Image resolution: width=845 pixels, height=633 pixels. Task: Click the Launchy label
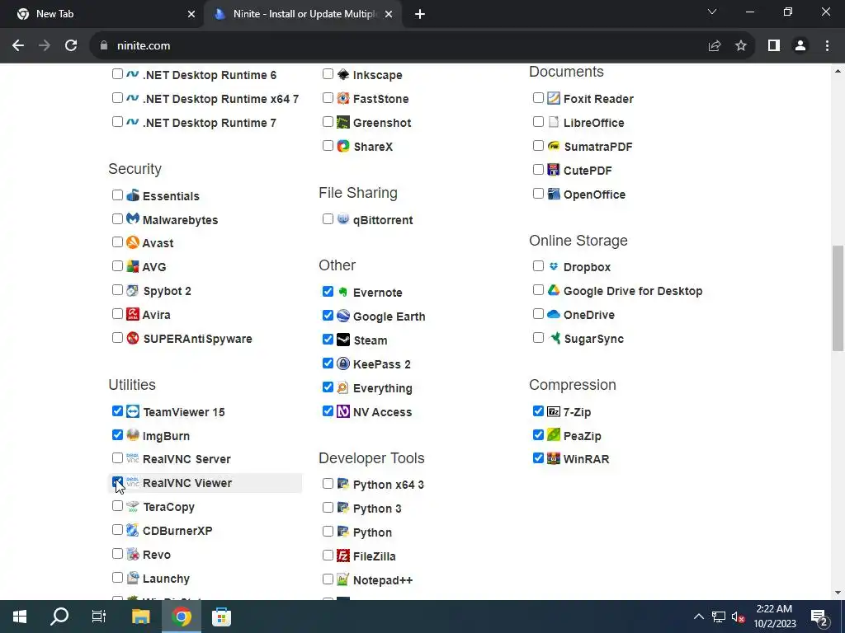coord(166,579)
